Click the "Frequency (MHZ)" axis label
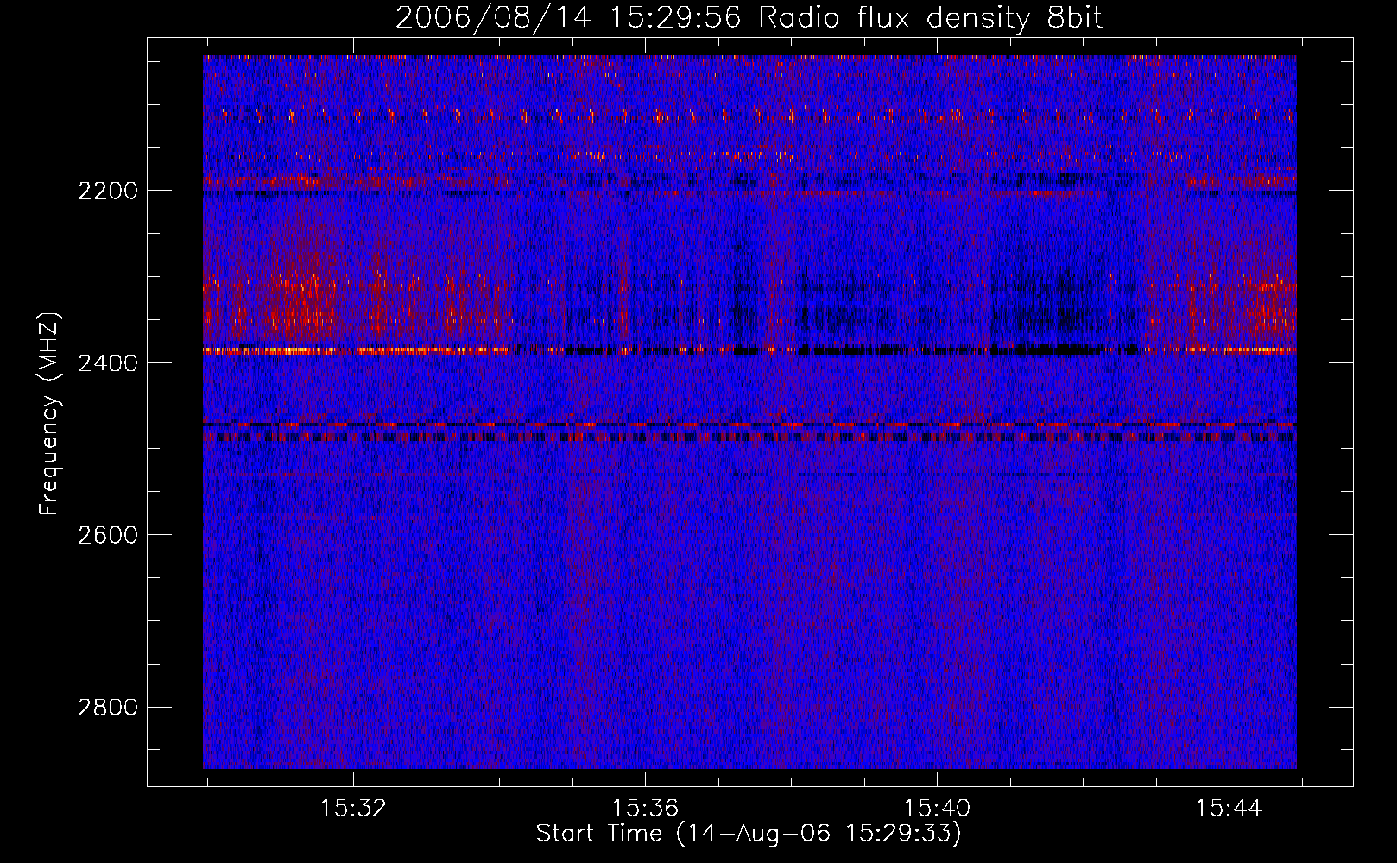 tap(49, 414)
